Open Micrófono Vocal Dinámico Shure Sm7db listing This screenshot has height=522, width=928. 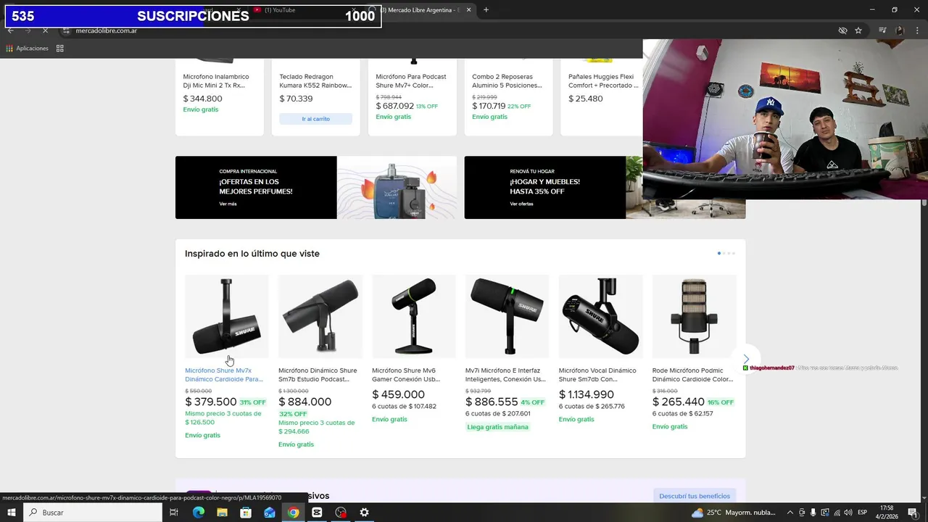click(597, 375)
